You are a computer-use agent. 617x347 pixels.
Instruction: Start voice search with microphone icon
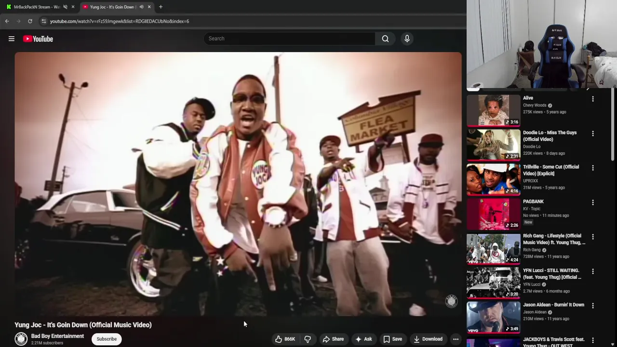click(407, 39)
